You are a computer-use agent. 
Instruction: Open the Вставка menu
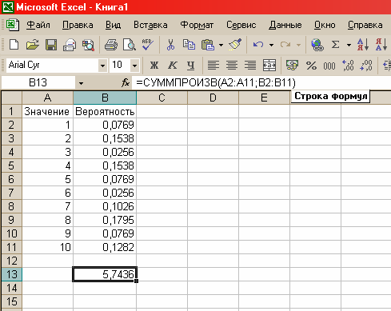[150, 25]
